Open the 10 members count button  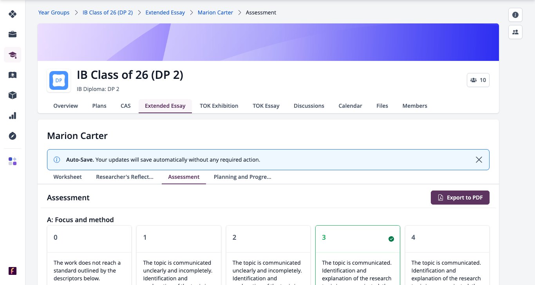478,80
